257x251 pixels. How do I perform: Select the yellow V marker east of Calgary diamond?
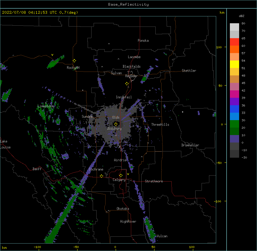pyautogui.click(x=128, y=174)
